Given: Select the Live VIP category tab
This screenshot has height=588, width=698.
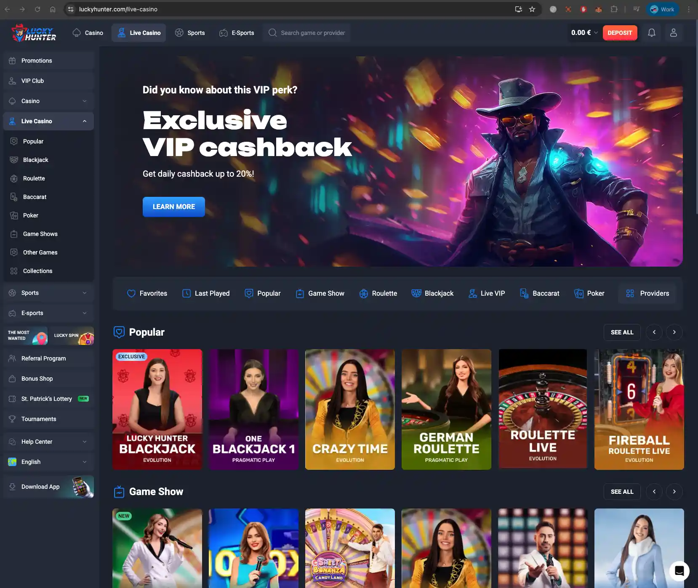Looking at the screenshot, I should coord(487,294).
